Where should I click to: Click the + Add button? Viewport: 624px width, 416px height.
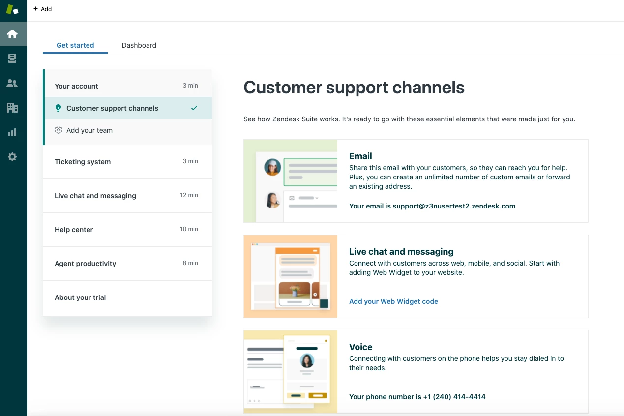click(43, 9)
